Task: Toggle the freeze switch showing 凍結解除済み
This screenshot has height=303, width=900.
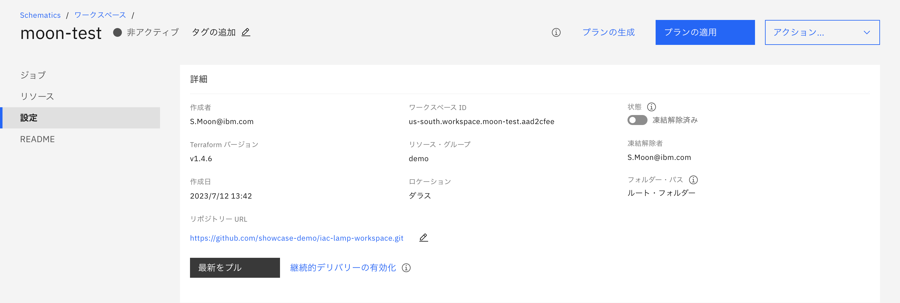Action: coord(637,120)
